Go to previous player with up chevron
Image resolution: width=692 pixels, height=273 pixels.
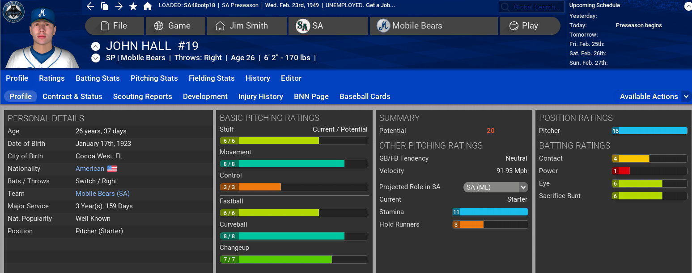coord(96,46)
